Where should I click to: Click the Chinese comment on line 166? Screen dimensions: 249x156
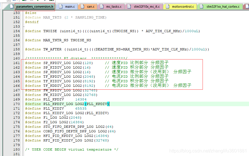click(148, 85)
